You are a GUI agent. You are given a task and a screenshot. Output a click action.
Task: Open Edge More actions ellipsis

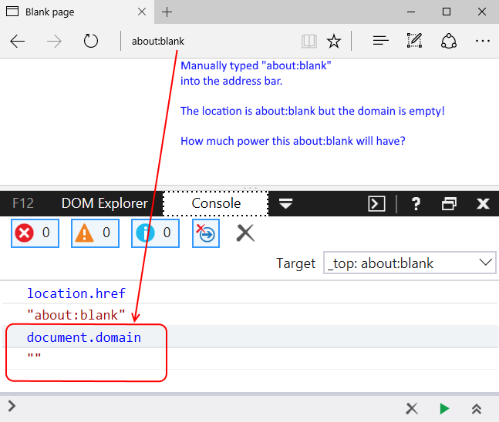click(483, 41)
